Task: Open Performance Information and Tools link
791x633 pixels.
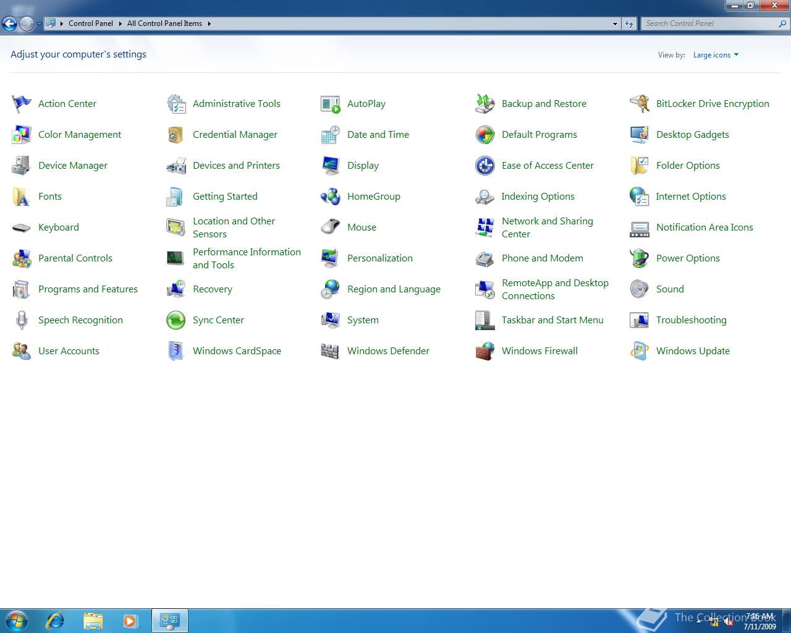Action: tap(247, 258)
